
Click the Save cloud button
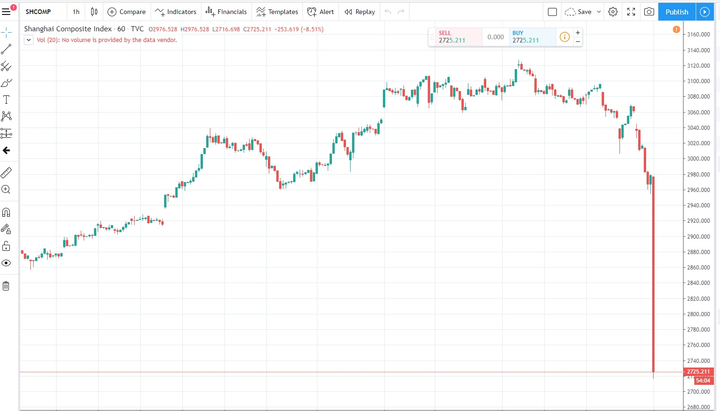pyautogui.click(x=578, y=12)
